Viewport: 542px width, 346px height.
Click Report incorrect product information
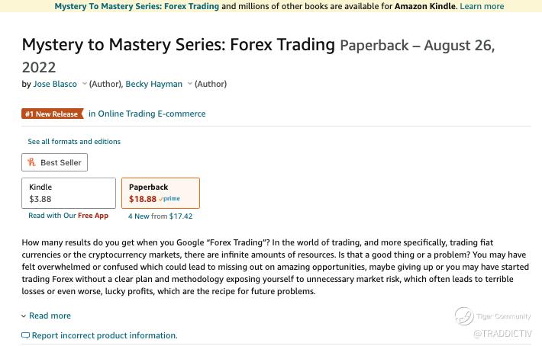click(x=105, y=335)
